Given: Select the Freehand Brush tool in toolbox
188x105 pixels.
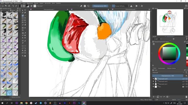Looking at the screenshot, I should 23,15.
